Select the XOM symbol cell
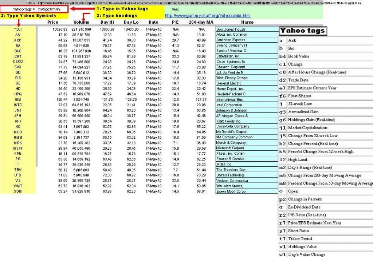The height and width of the screenshot is (257, 373). pos(18,191)
